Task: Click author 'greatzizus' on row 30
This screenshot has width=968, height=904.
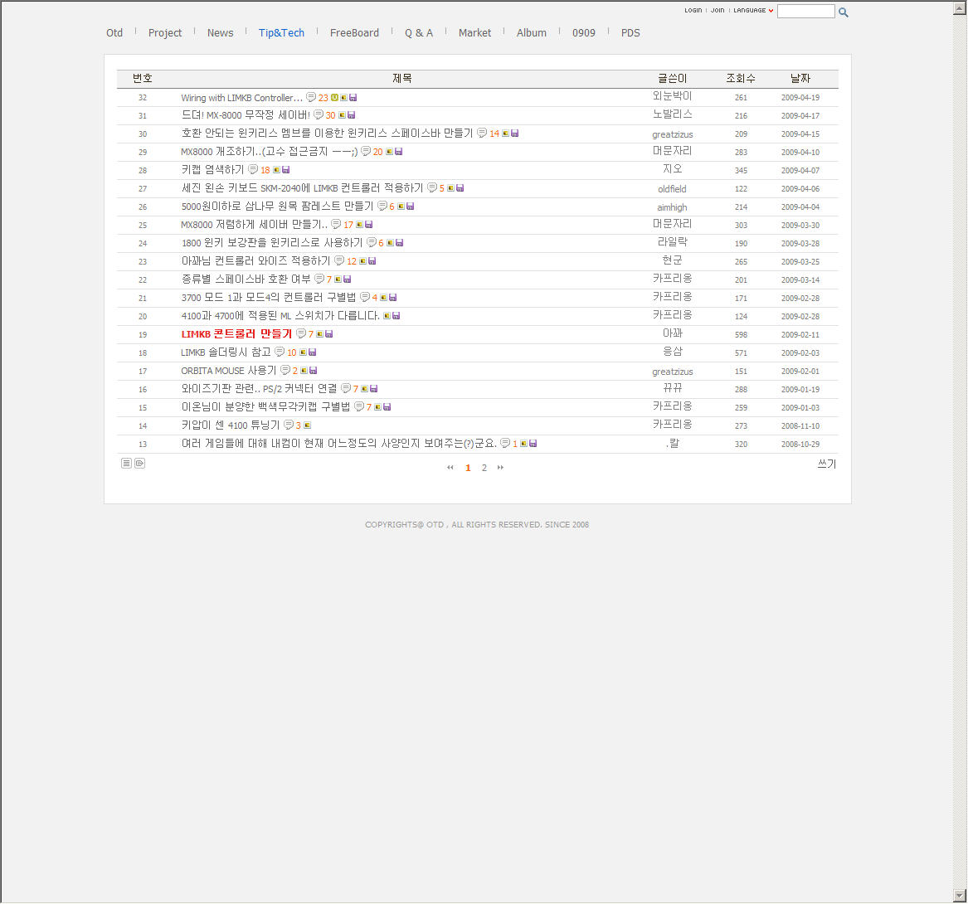Action: point(672,134)
